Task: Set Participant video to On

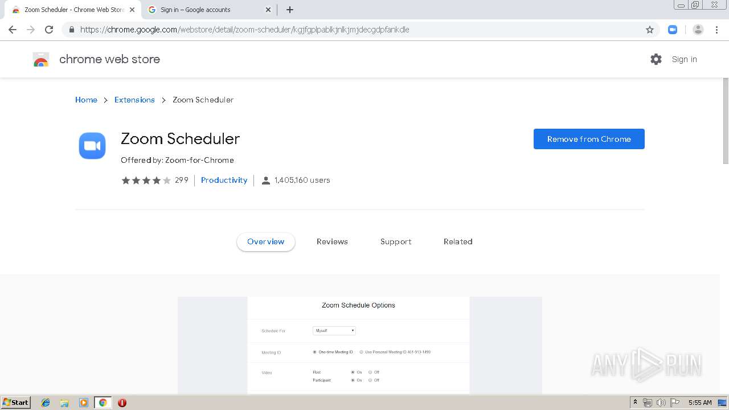Action: (353, 380)
